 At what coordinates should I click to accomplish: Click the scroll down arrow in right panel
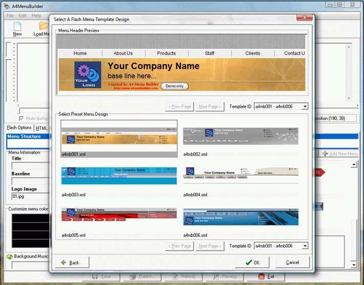(354, 264)
